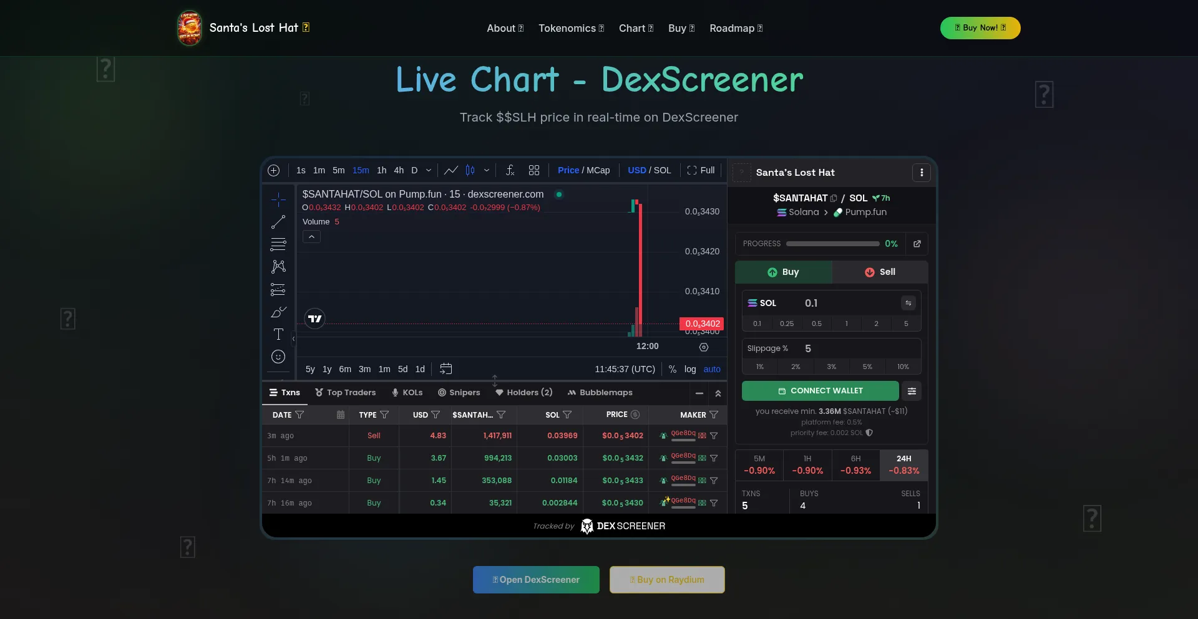
Task: Open the emoji stickers tool
Action: (x=278, y=357)
